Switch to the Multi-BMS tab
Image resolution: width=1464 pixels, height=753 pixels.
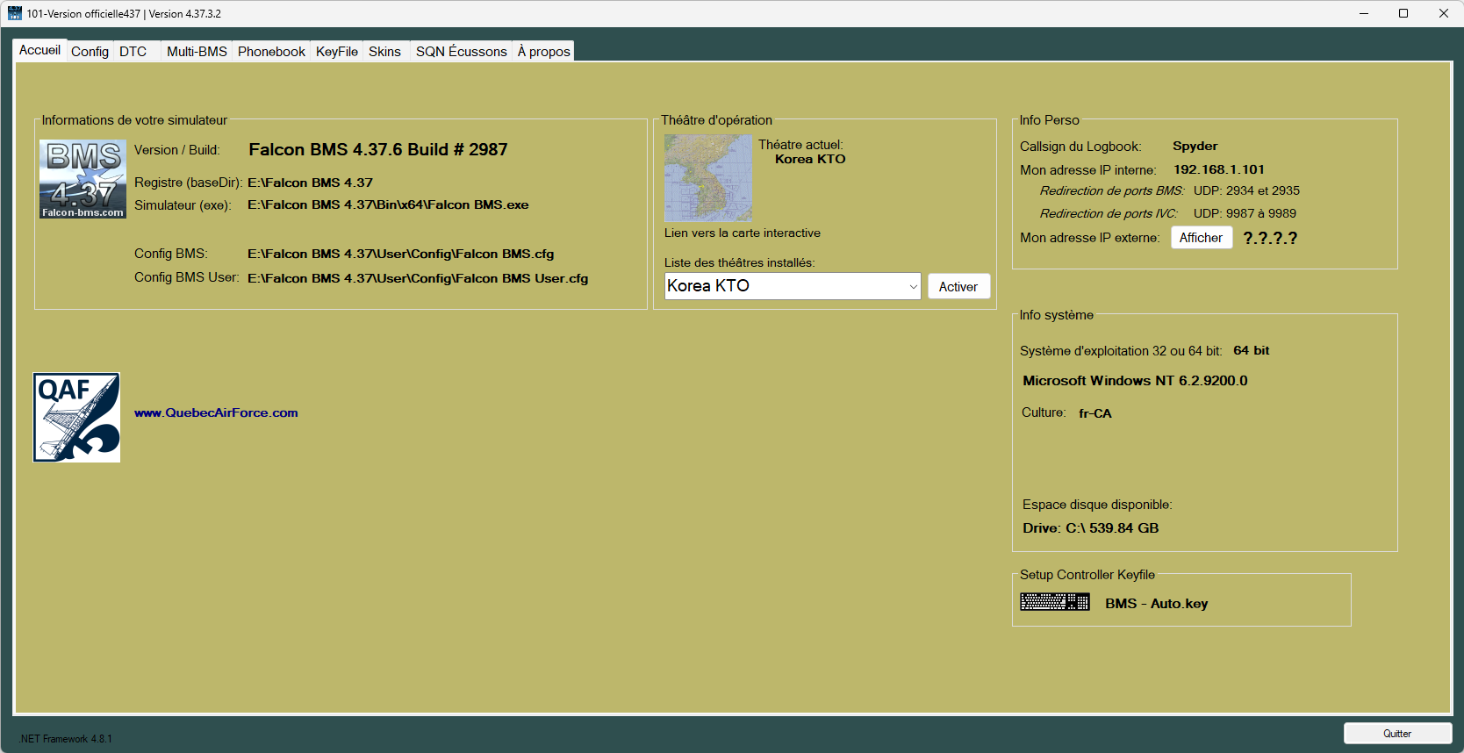click(197, 52)
